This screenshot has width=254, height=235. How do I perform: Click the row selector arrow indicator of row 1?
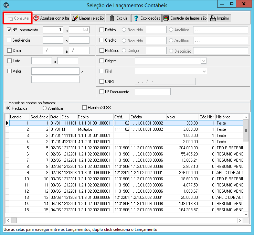point(7,123)
